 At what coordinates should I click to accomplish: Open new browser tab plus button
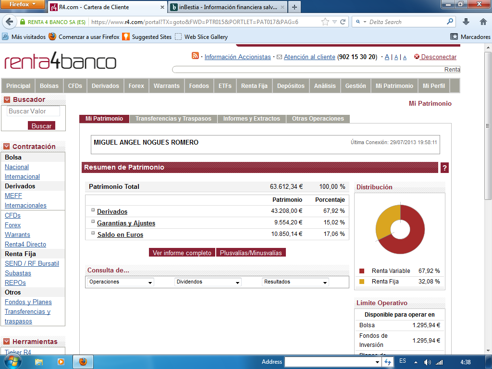pyautogui.click(x=295, y=7)
